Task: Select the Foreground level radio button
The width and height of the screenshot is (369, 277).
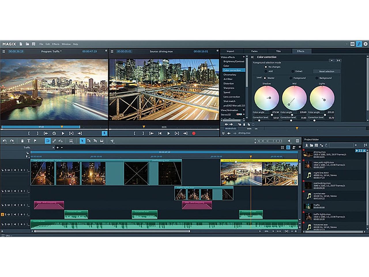Action: [291, 78]
